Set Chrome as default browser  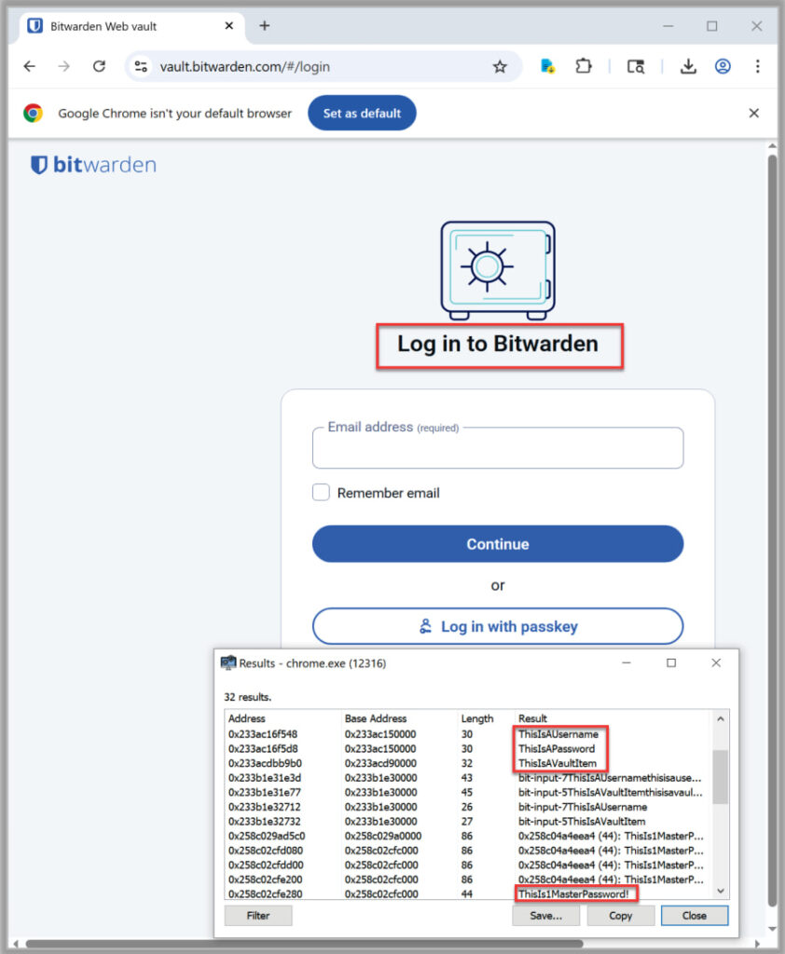(362, 114)
